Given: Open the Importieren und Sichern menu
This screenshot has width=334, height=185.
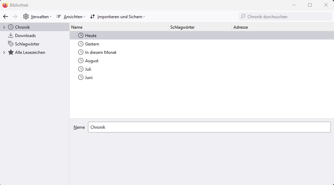Looking at the screenshot, I should point(120,17).
